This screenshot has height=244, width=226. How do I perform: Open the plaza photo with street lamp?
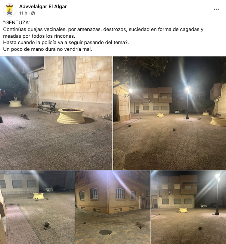[x=170, y=113]
